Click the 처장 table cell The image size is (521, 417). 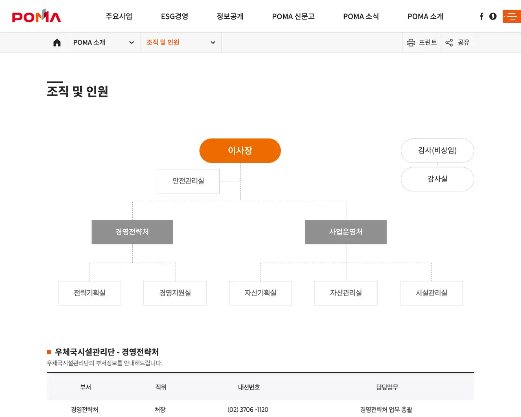(160, 410)
